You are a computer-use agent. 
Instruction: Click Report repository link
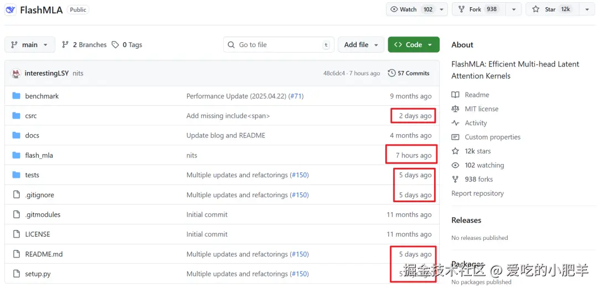(477, 193)
